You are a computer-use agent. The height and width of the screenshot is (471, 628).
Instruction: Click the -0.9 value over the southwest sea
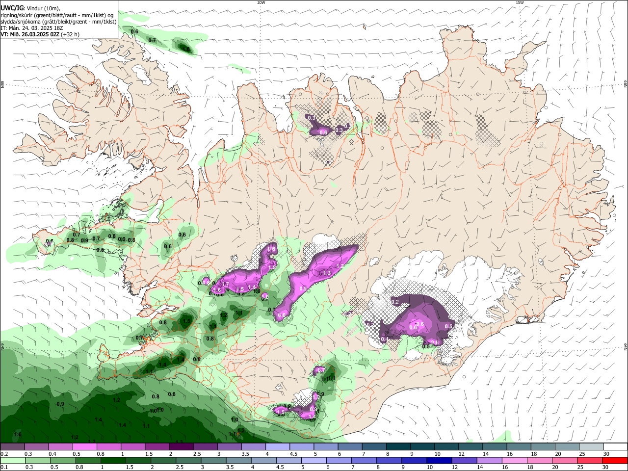pyautogui.click(x=60, y=404)
